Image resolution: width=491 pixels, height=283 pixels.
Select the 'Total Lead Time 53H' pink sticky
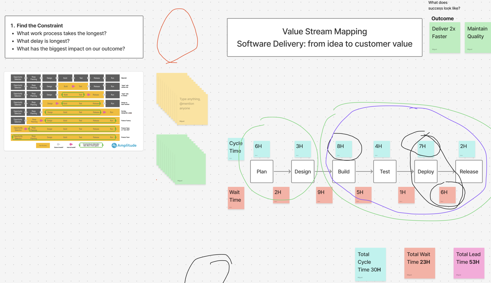(x=469, y=263)
